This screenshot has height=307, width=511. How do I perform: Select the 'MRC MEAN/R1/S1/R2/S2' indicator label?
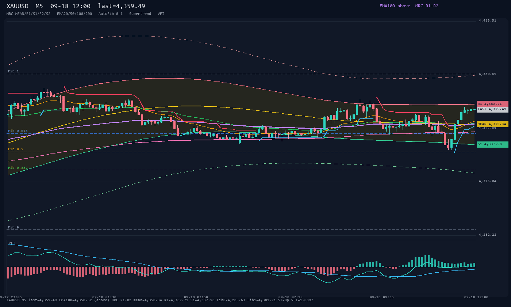pyautogui.click(x=28, y=14)
